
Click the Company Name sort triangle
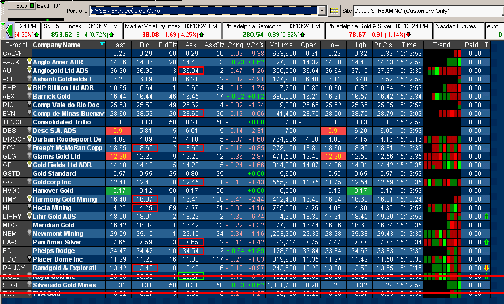pos(102,43)
